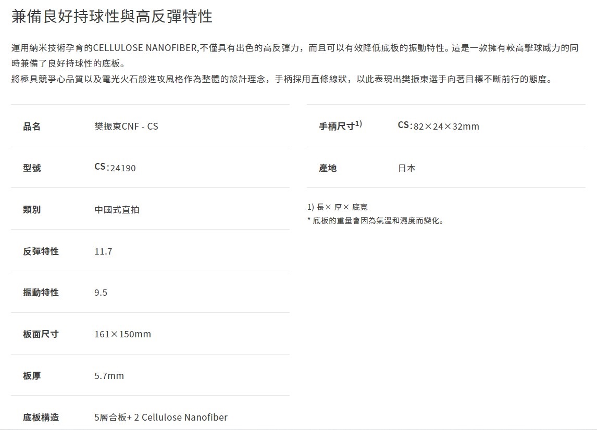Click the sentence starting 將極具競爭心品質
This screenshot has height=430, width=597.
(x=282, y=79)
